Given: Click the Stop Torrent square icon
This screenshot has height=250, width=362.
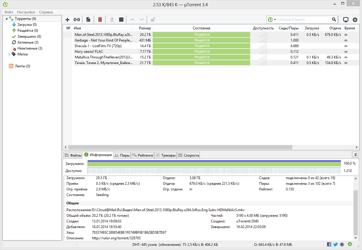Looking at the screenshot, I should coord(121,20).
